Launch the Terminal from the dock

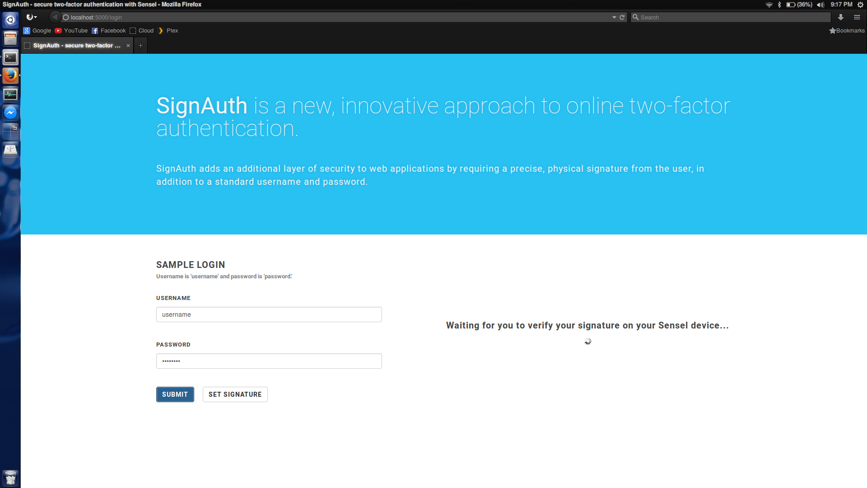[10, 57]
